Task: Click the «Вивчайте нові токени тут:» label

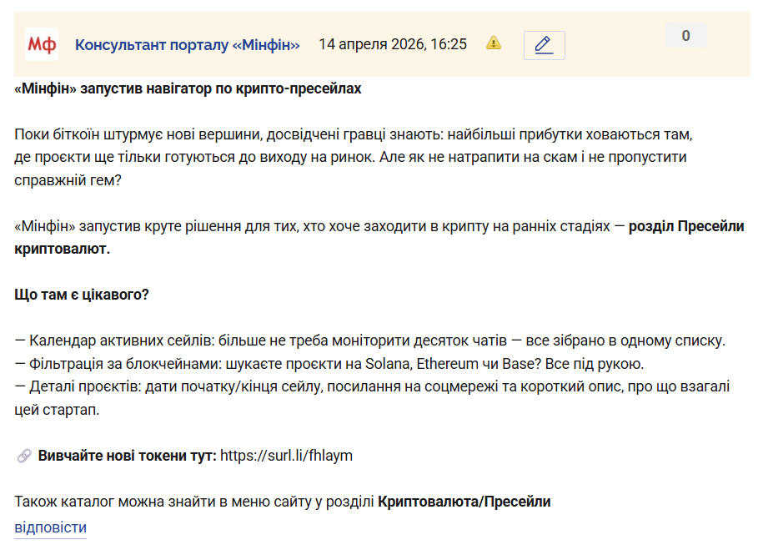Action: [127, 456]
